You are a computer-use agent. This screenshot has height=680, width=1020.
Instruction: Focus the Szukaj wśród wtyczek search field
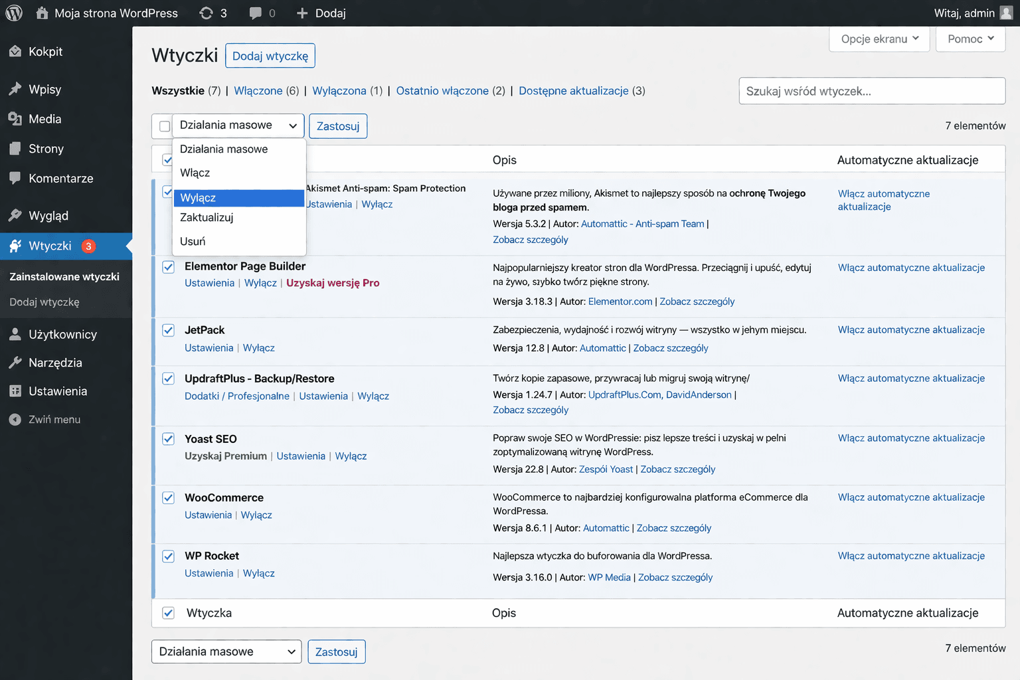click(872, 91)
